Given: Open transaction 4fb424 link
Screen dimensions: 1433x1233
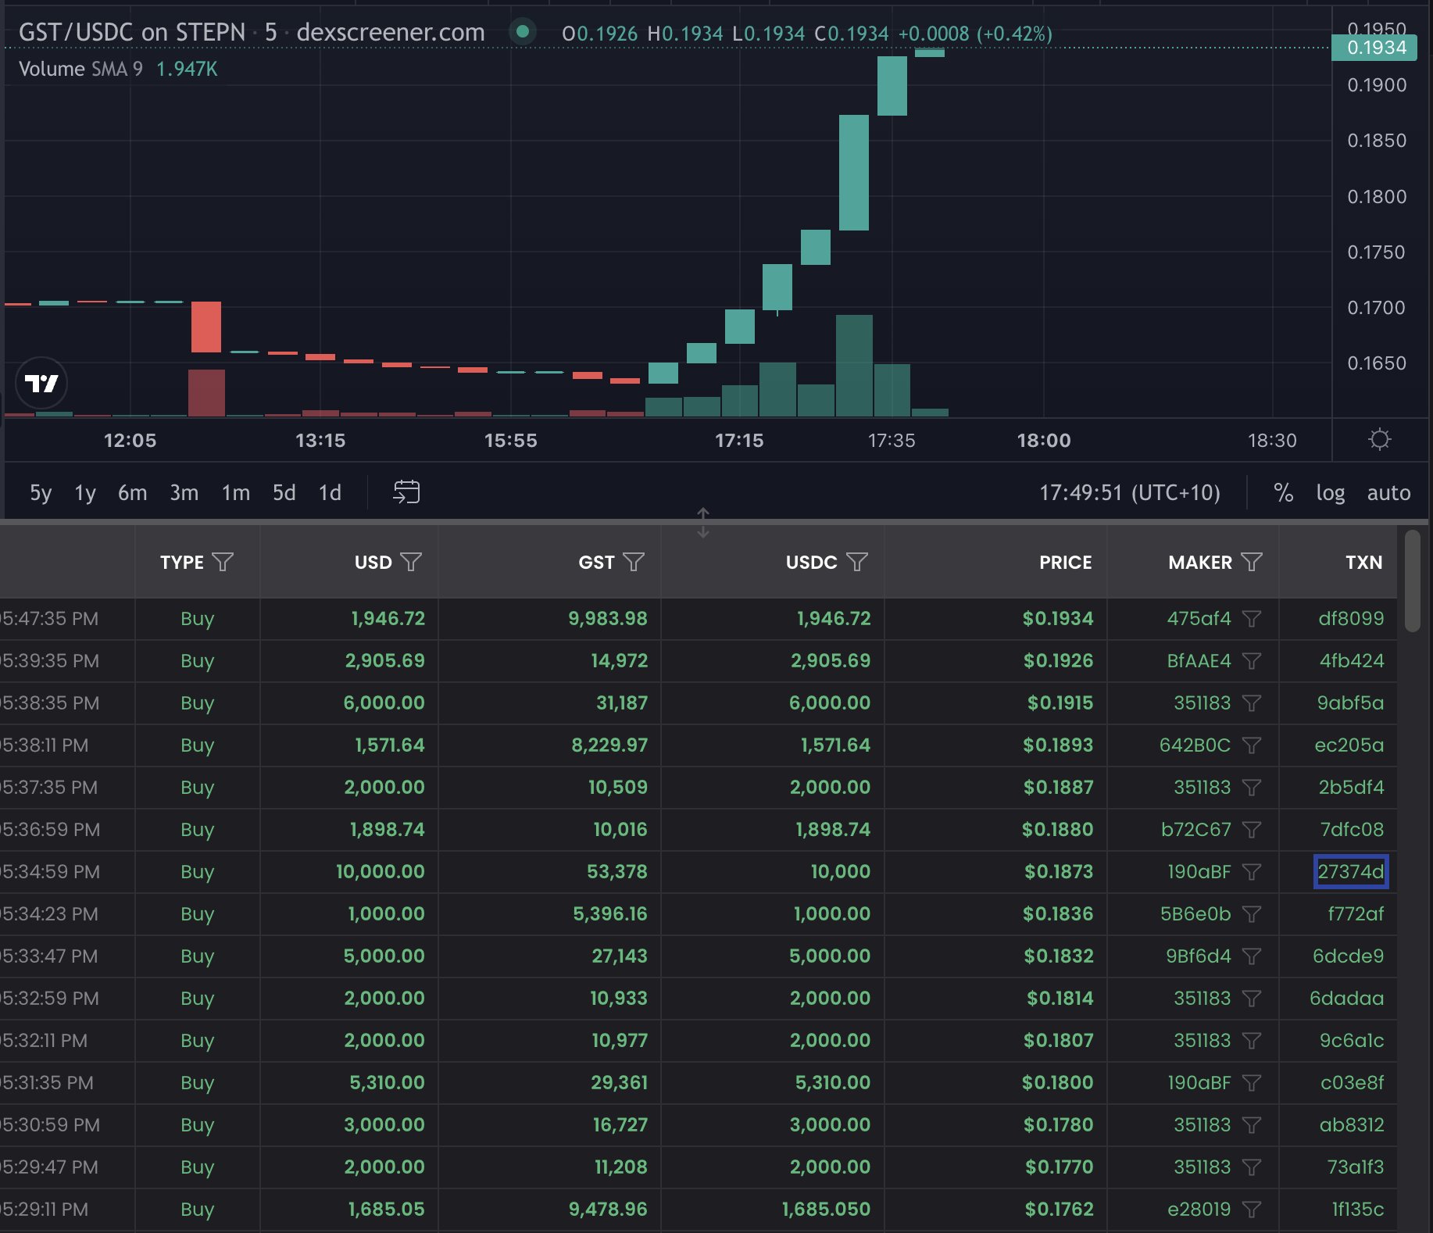Looking at the screenshot, I should coord(1352,661).
